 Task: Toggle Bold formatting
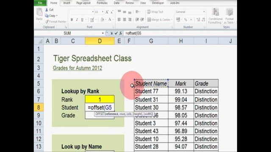coord(72,20)
